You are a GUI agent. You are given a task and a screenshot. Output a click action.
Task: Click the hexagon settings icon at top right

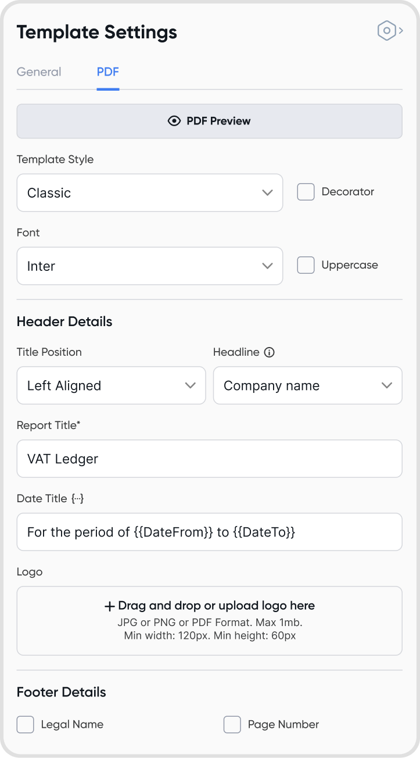pyautogui.click(x=387, y=31)
